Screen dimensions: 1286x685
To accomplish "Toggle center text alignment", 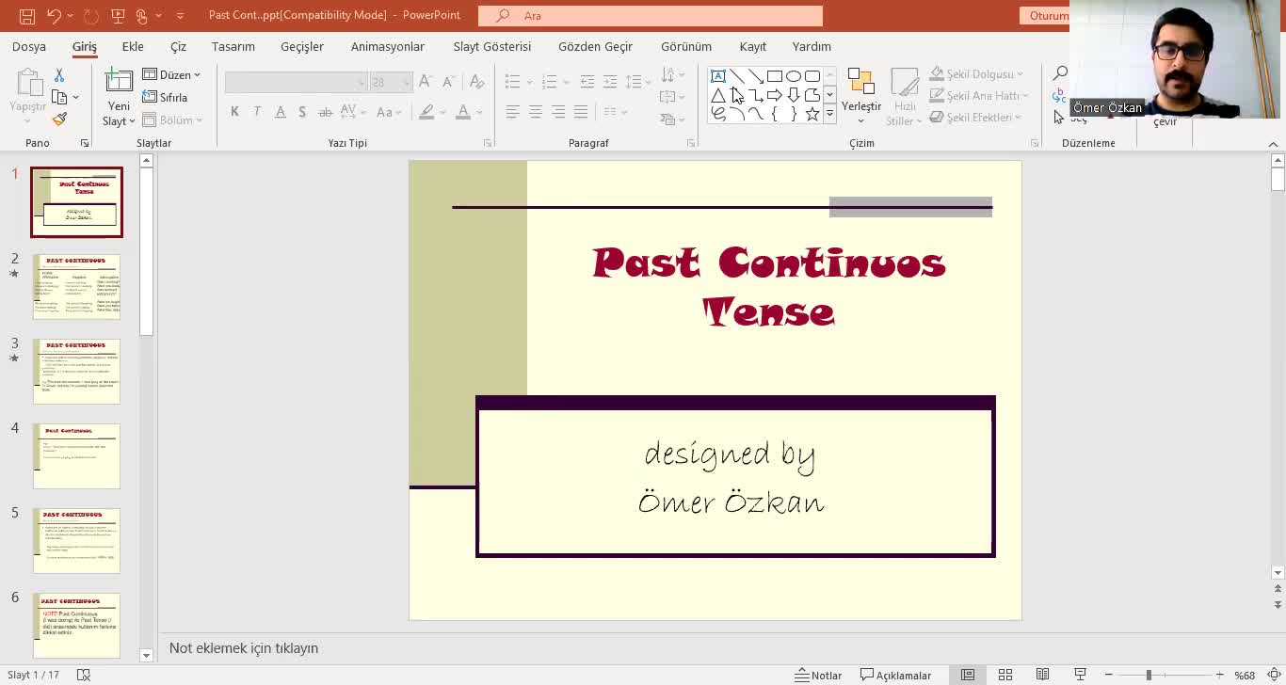I will (x=535, y=112).
